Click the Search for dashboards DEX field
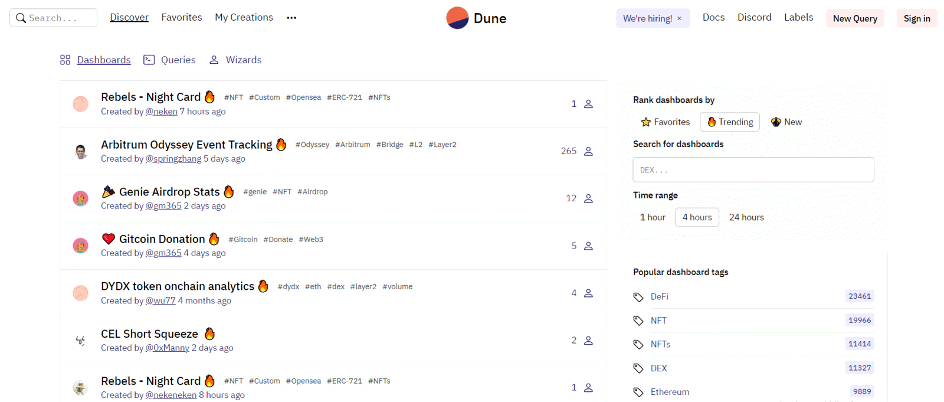Screen dimensions: 944x402 click(753, 170)
